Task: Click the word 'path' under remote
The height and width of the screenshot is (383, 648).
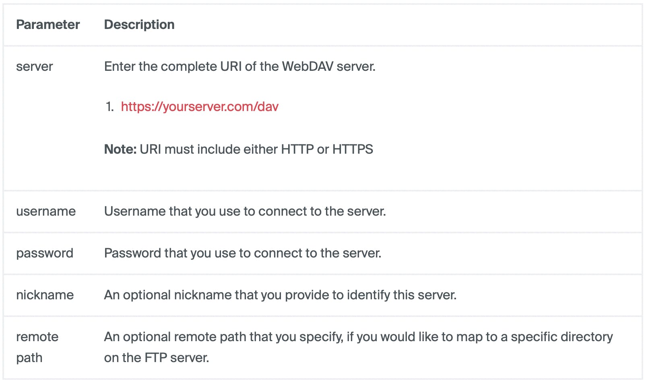Action: 29,358
